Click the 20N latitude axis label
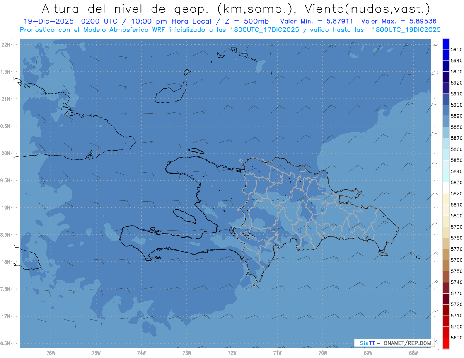 [x=6, y=153]
